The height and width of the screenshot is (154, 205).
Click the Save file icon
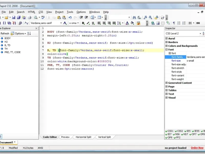tap(14, 17)
